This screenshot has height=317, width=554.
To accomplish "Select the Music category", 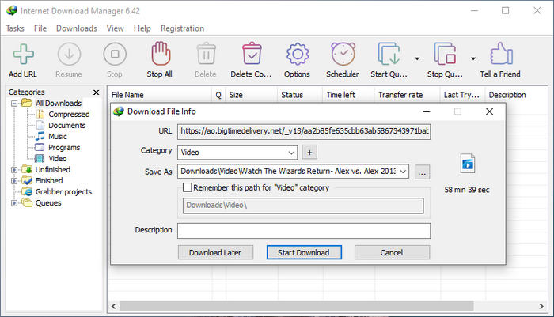I will [58, 136].
